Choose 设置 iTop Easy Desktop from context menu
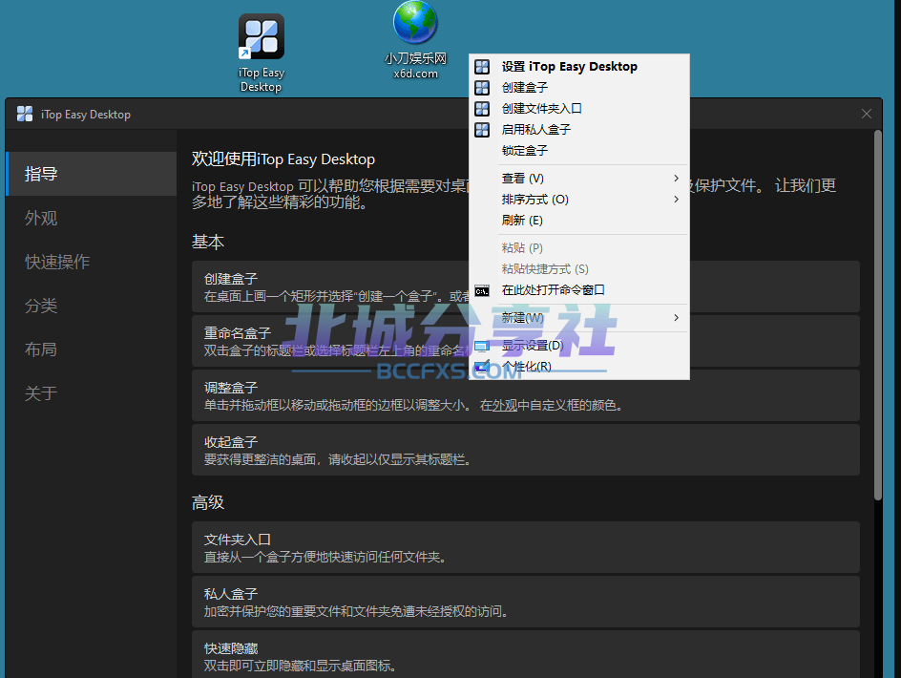Screen dimensions: 901x678 coord(579,67)
